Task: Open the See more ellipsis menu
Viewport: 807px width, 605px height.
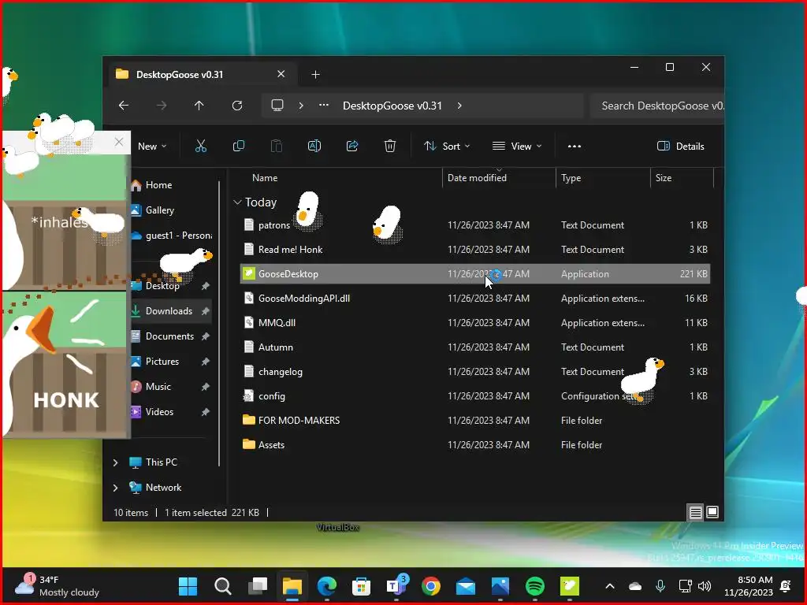Action: pos(575,146)
